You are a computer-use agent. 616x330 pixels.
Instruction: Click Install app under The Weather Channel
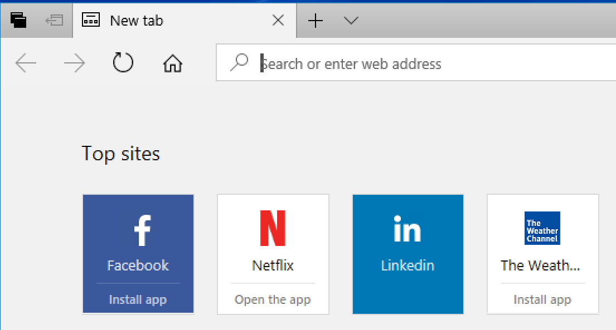coord(542,299)
